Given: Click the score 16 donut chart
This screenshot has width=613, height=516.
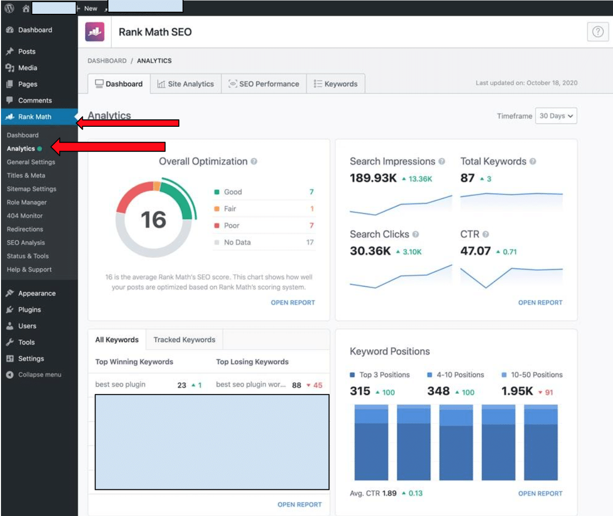Looking at the screenshot, I should click(155, 219).
